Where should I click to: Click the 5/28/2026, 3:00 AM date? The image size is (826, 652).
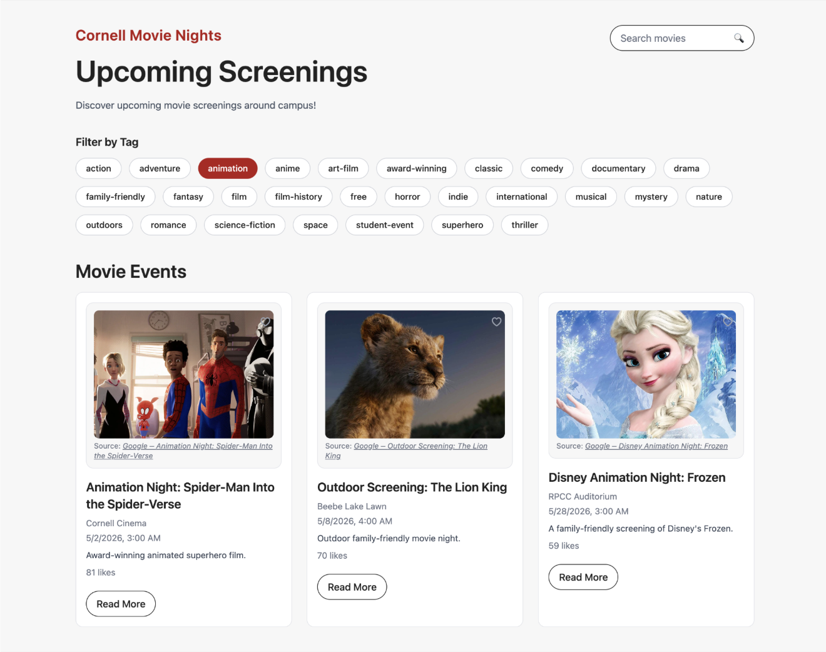pyautogui.click(x=589, y=511)
